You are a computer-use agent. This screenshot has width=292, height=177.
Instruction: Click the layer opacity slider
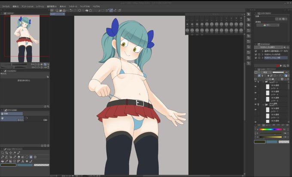click(x=278, y=72)
